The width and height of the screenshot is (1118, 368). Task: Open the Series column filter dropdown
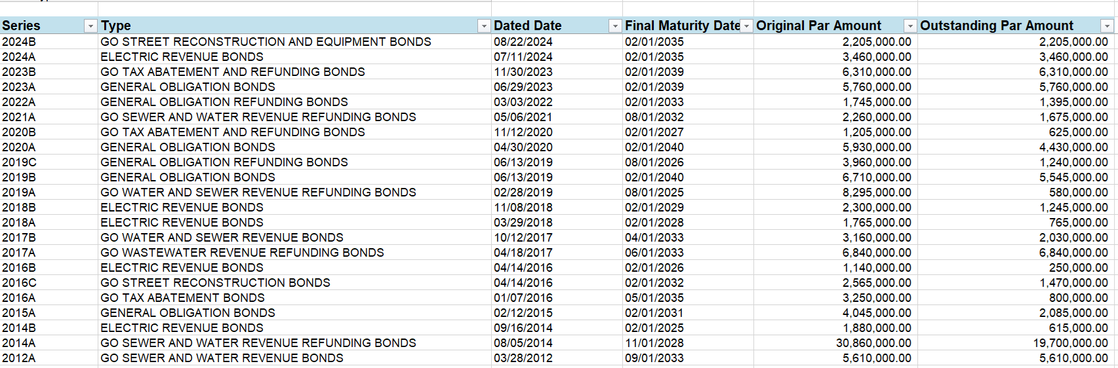click(x=90, y=26)
